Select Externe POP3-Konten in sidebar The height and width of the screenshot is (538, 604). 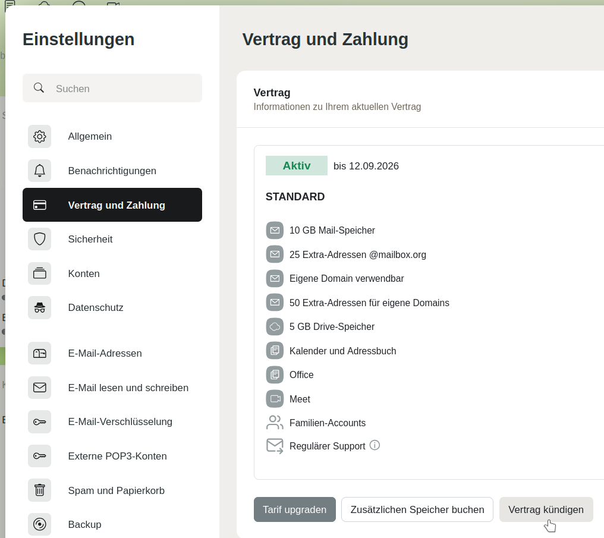[117, 456]
